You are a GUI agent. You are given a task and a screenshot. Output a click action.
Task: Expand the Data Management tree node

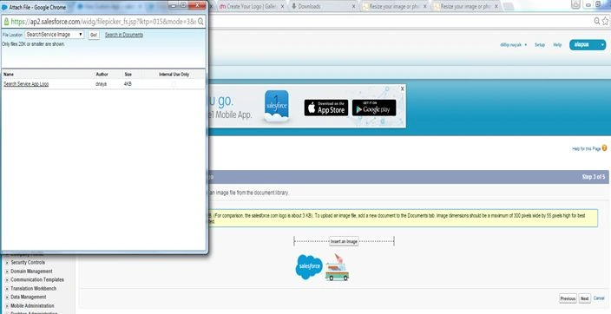(x=7, y=298)
